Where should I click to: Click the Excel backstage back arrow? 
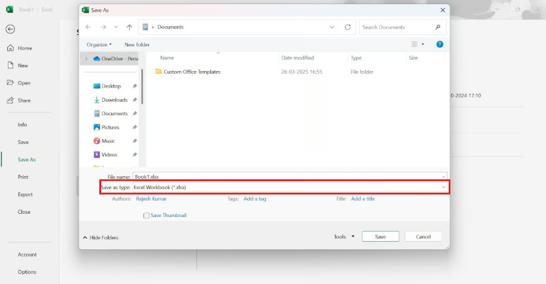[x=10, y=29]
